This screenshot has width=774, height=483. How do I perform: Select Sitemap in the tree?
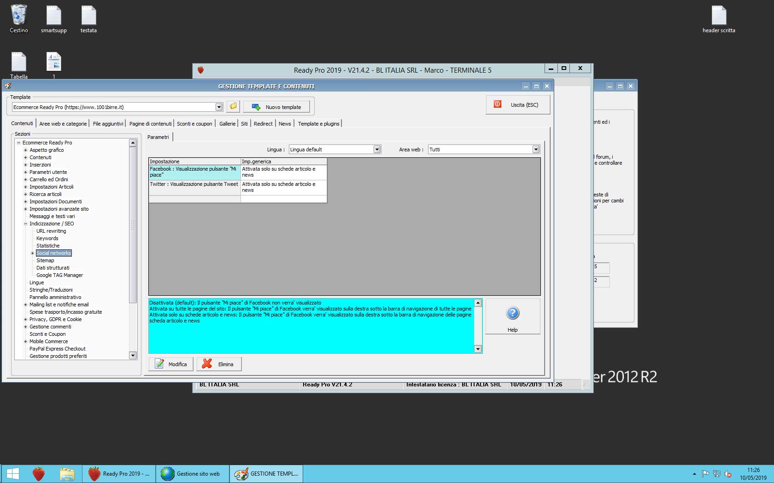pos(45,260)
